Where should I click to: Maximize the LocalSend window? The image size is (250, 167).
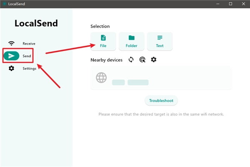click(x=230, y=4)
